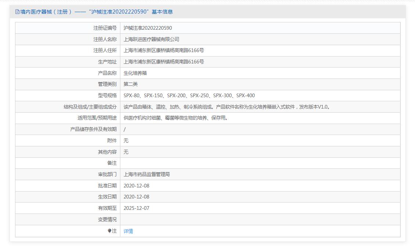Click structure description beginning 该产品由箱体
Viewport: 415px width, 248px height.
pyautogui.click(x=226, y=107)
